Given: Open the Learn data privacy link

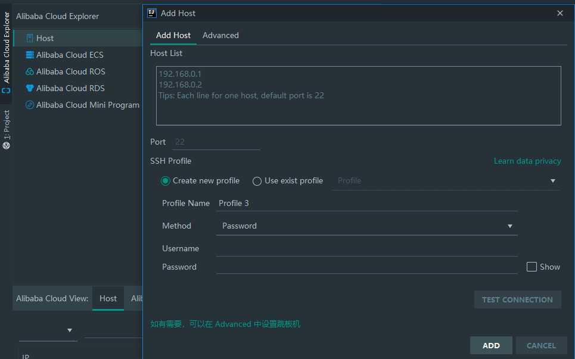Looking at the screenshot, I should 527,161.
